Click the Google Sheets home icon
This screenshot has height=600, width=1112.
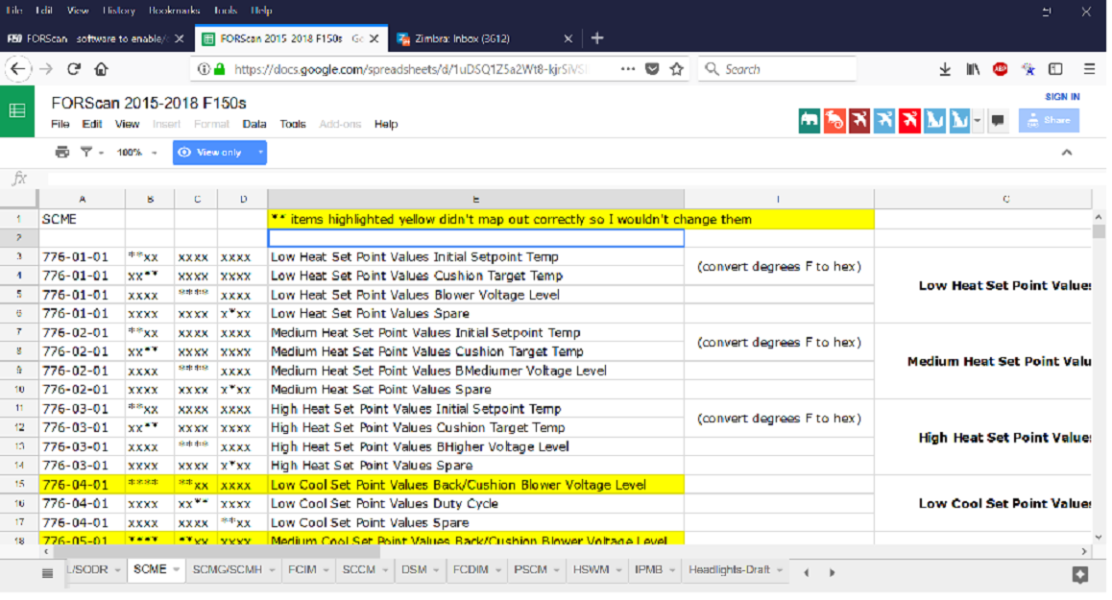coord(17,111)
